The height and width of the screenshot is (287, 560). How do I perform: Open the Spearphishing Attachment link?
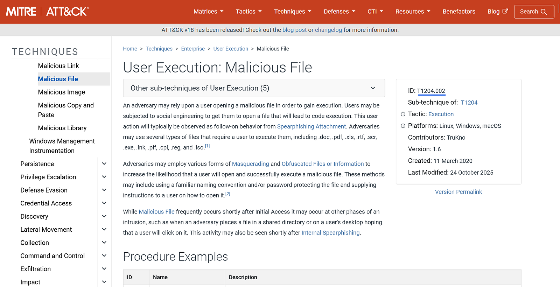311,126
